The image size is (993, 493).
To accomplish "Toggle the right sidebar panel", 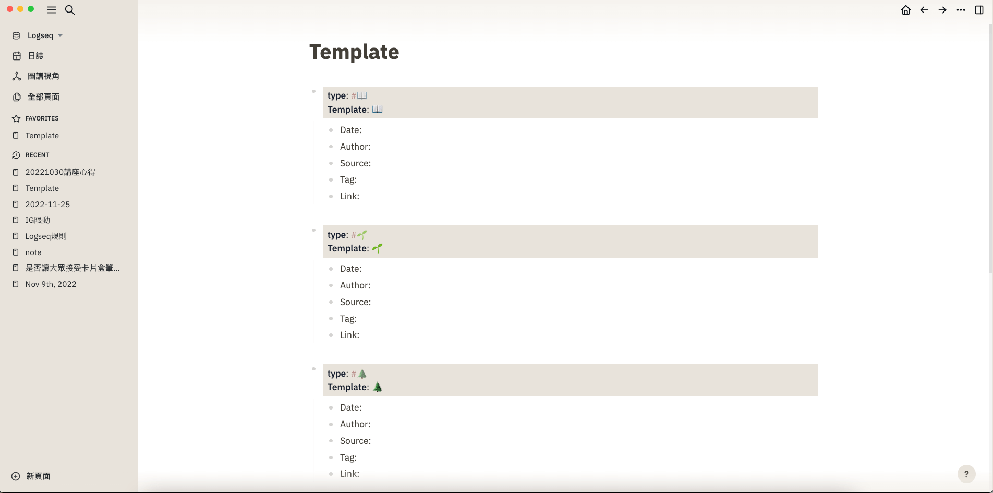I will click(979, 10).
